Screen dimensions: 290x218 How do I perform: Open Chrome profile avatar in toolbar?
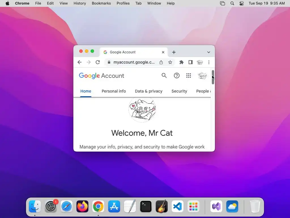point(200,62)
